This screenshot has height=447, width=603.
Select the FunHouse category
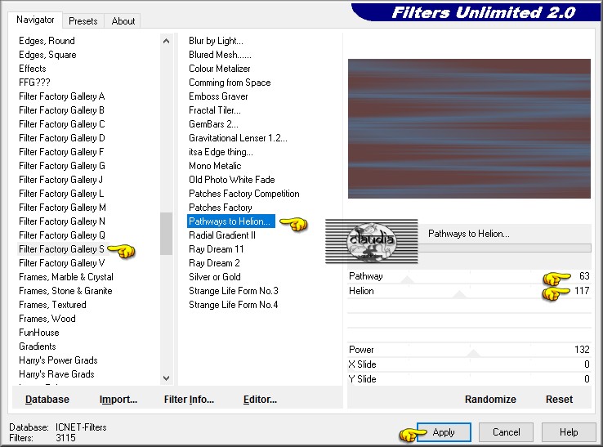coord(39,333)
